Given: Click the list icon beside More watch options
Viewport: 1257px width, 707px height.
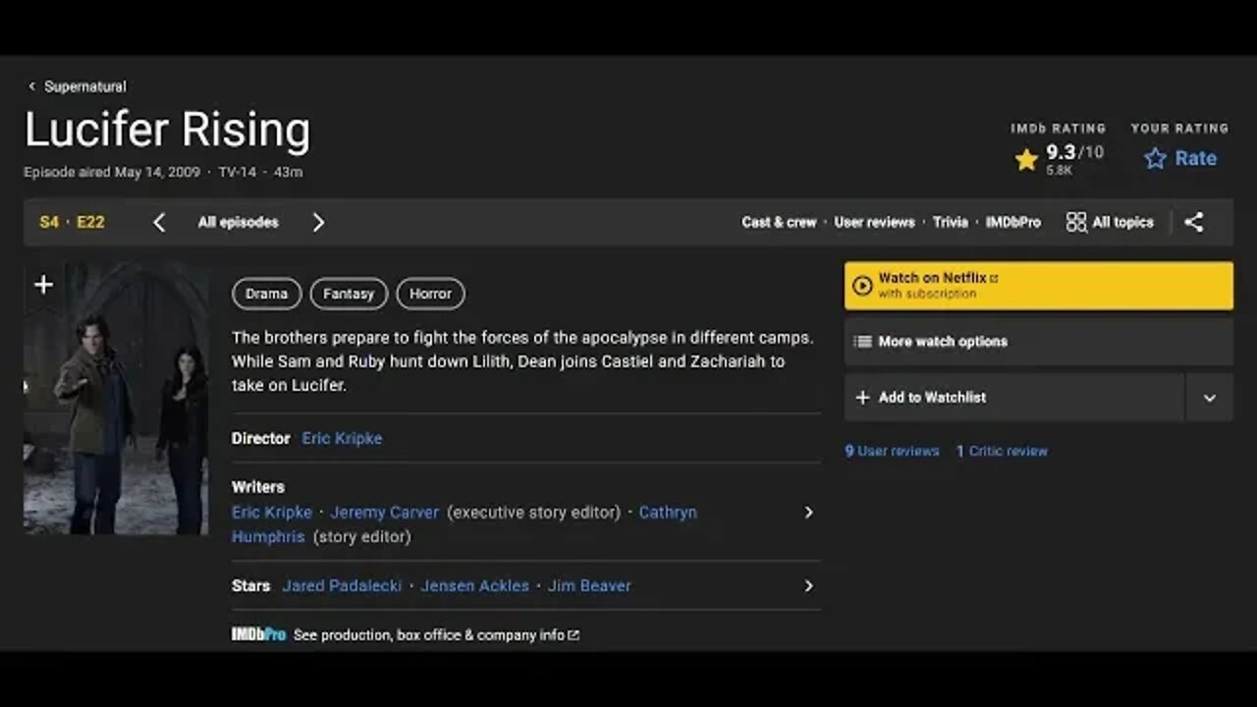Looking at the screenshot, I should pyautogui.click(x=862, y=342).
